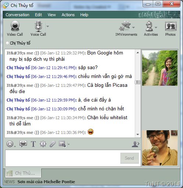This screenshot has width=183, height=188.
Task: Click message 'chiều mình vẫn gú gờ mà'
Action: click(105, 77)
